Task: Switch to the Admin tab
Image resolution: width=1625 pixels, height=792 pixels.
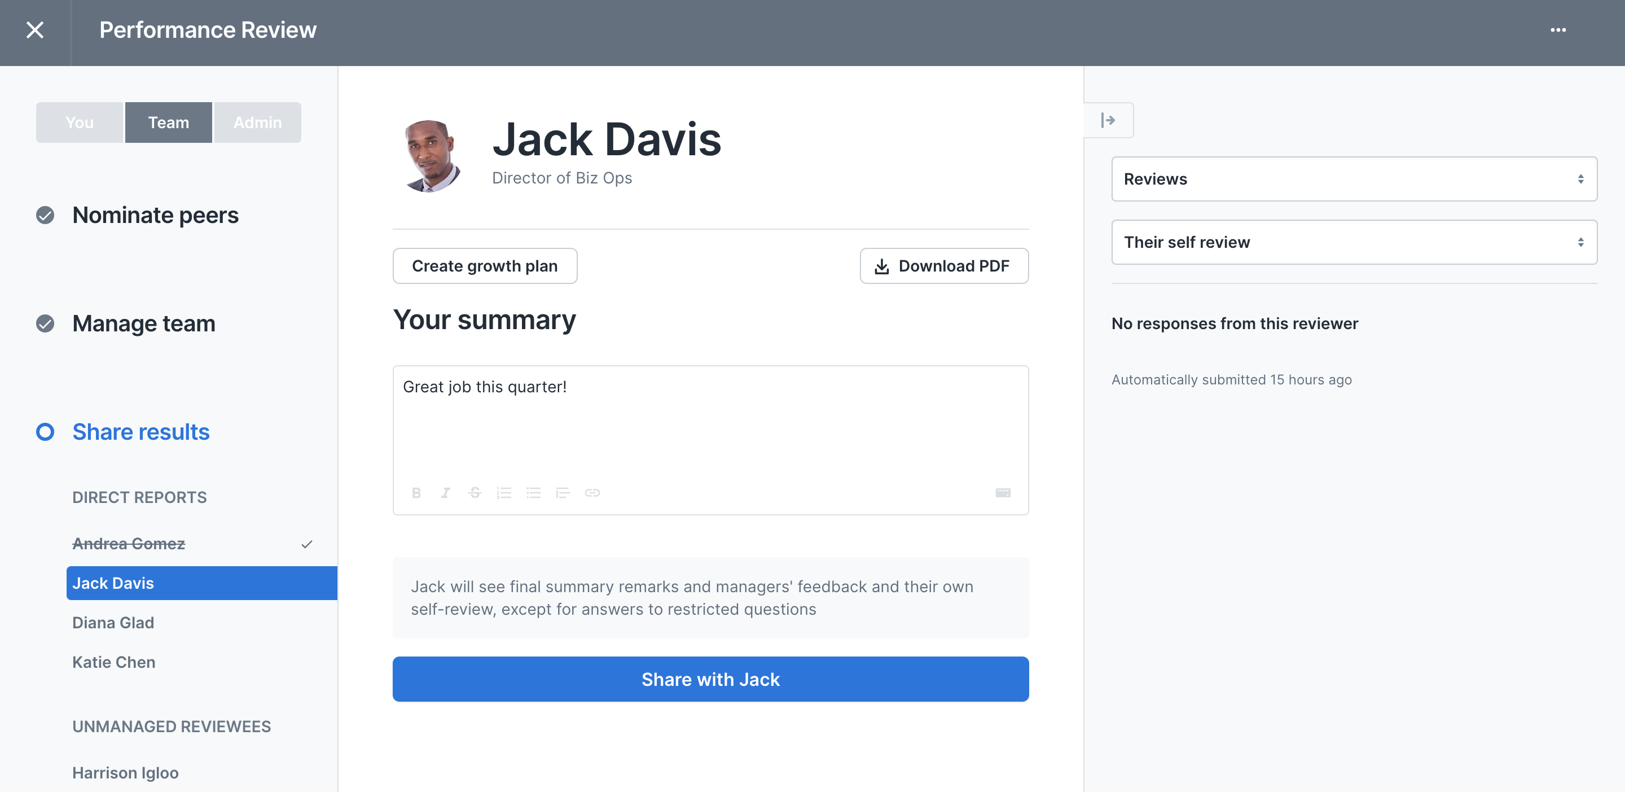Action: 257,122
